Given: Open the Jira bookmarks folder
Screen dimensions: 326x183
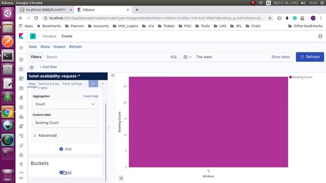Looking at the screenshot, I should tap(148, 26).
